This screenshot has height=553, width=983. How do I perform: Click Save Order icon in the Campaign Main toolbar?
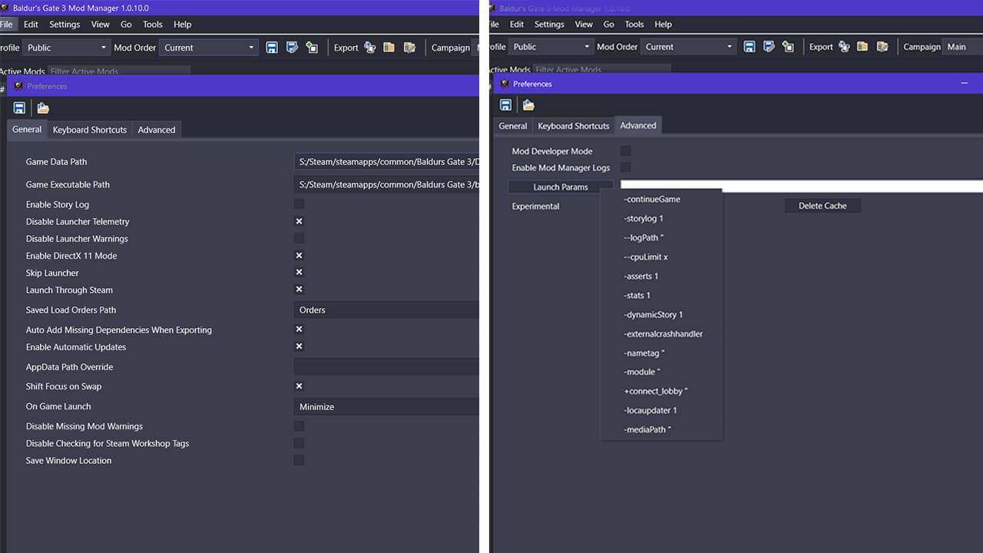click(x=750, y=47)
